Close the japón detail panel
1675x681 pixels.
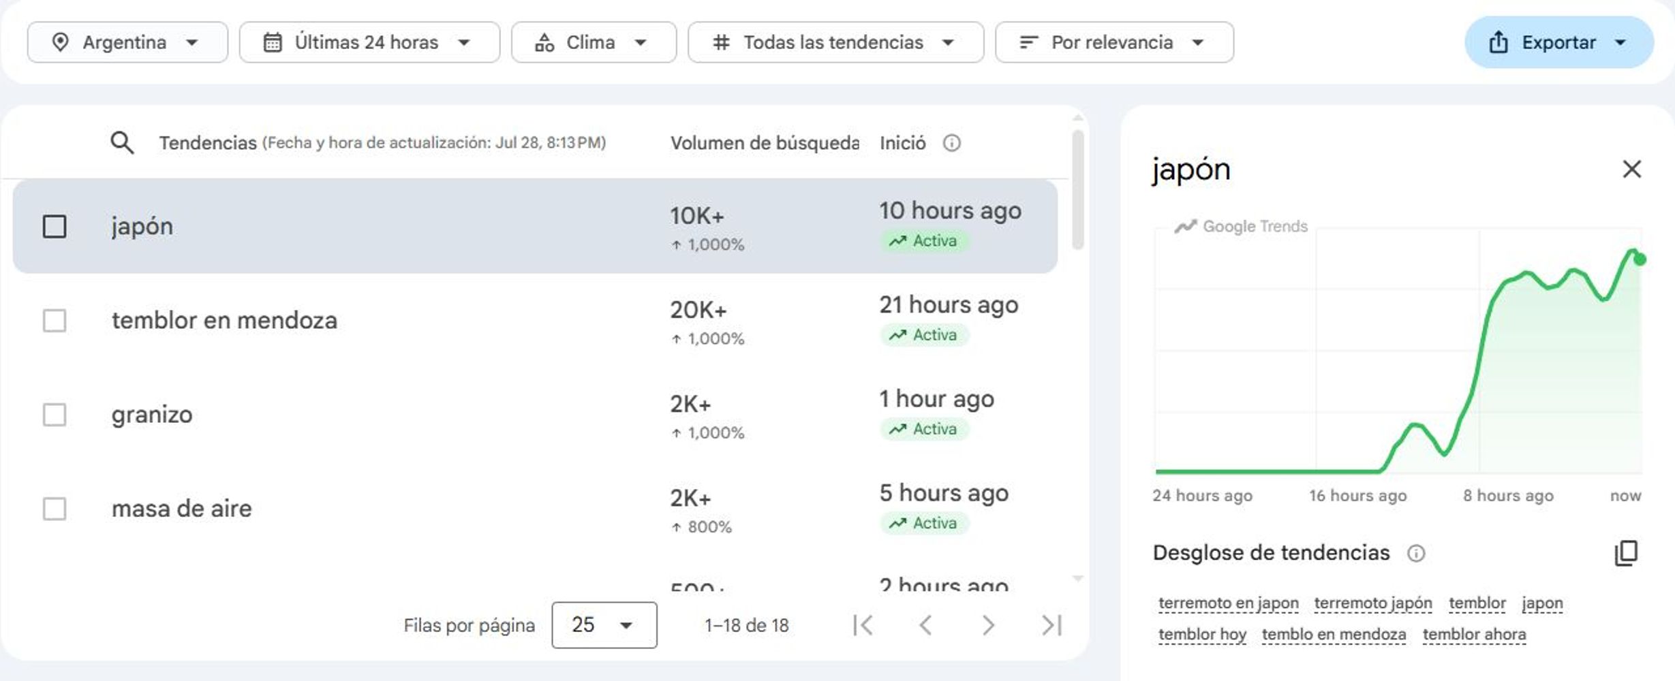click(1631, 169)
